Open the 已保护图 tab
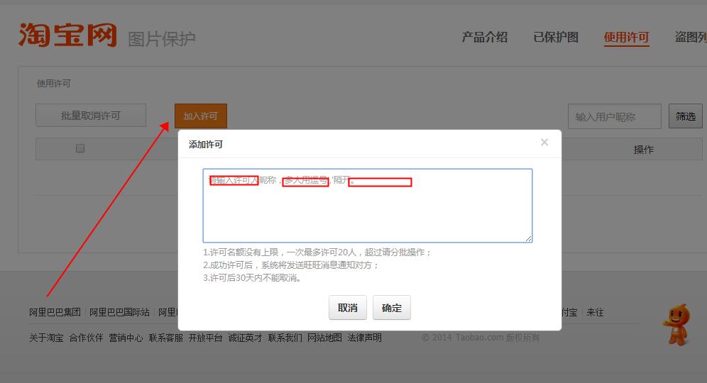707x383 pixels. click(x=556, y=37)
